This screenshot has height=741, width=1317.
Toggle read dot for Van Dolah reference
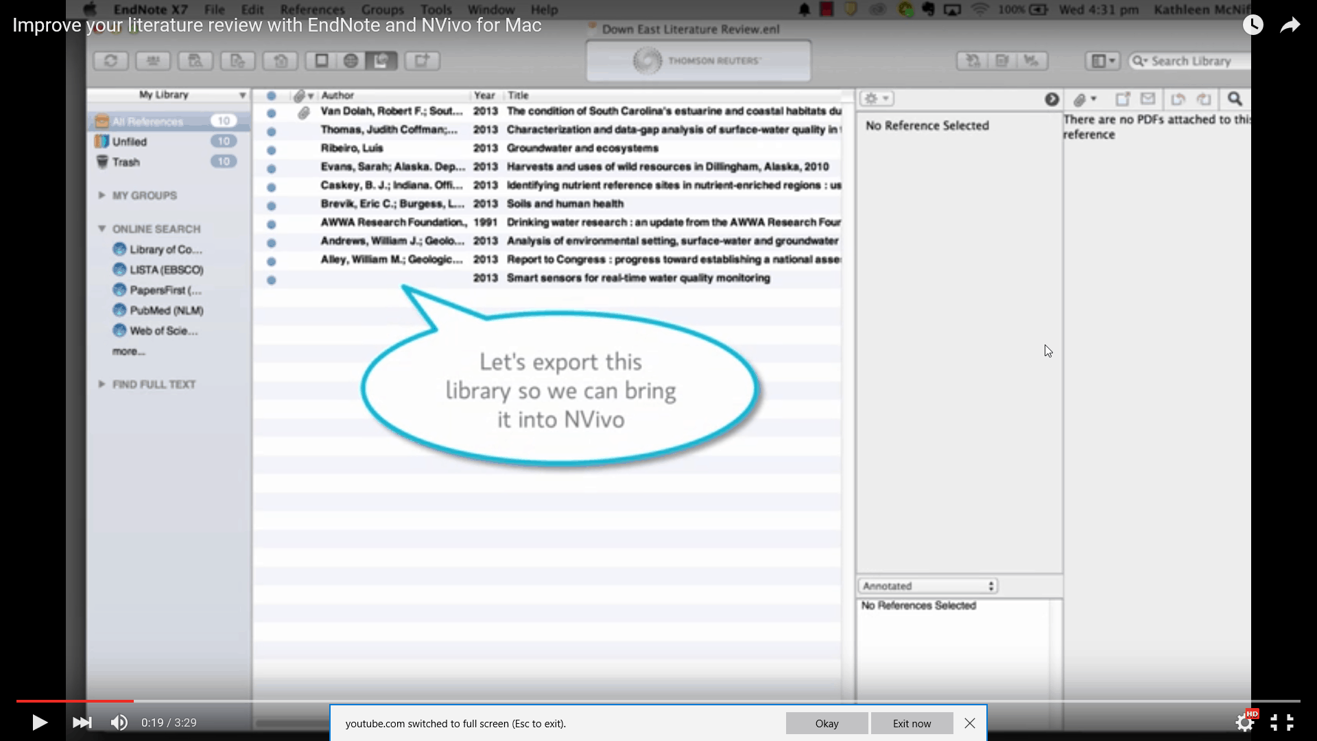[x=272, y=113]
